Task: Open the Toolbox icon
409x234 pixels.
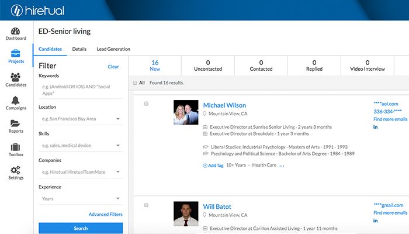Action: pyautogui.click(x=16, y=147)
